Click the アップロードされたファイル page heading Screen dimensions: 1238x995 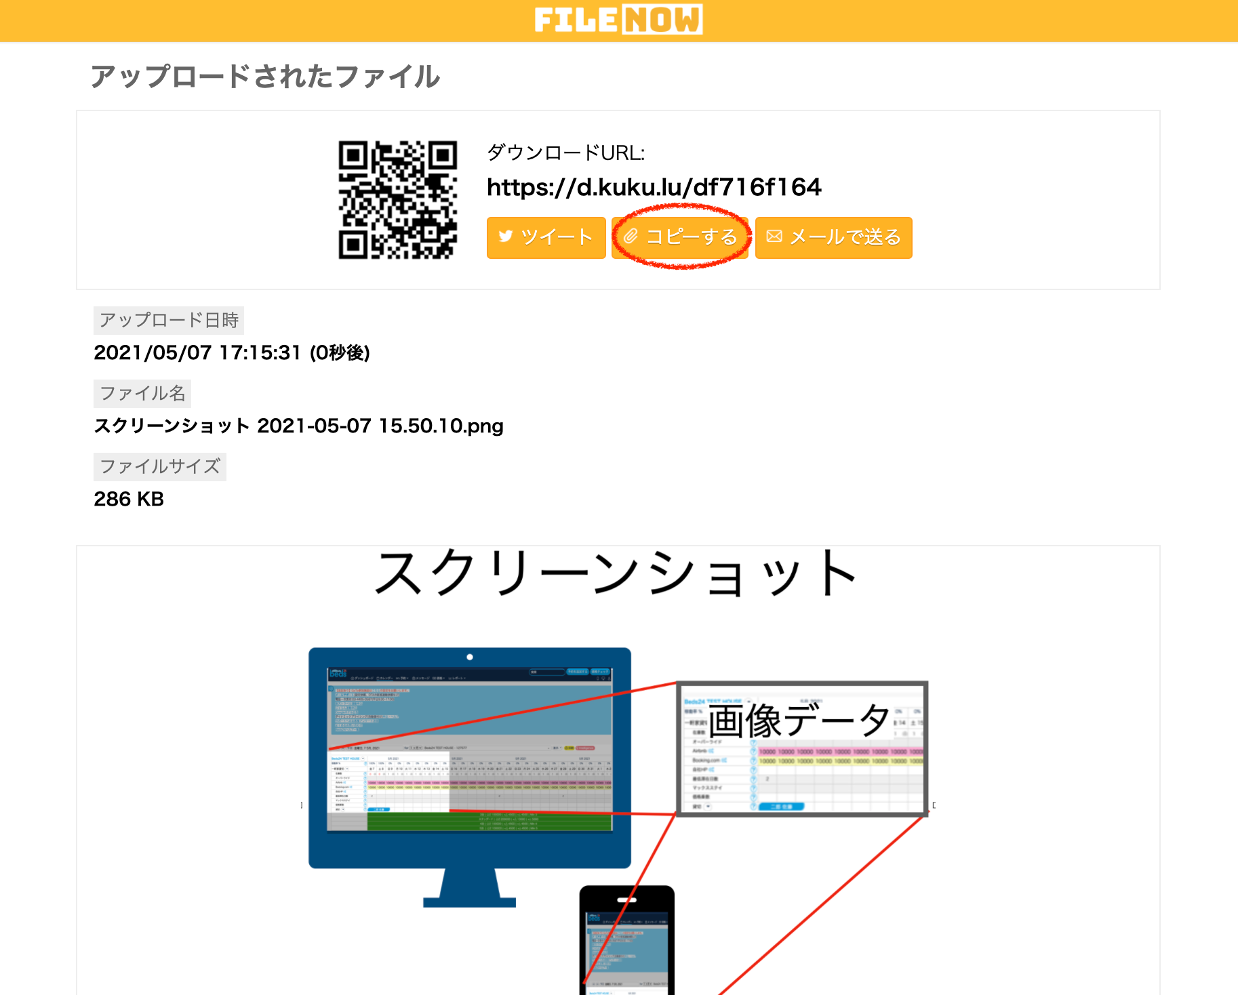pos(265,77)
